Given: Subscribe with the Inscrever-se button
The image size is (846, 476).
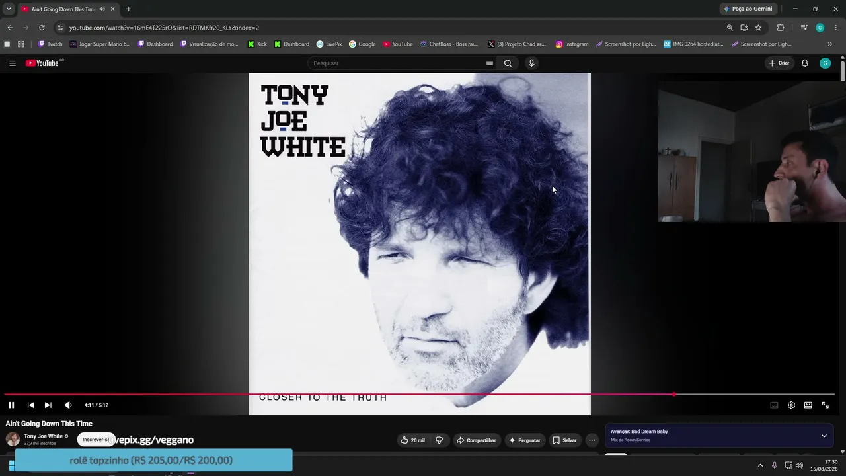Looking at the screenshot, I should (96, 440).
